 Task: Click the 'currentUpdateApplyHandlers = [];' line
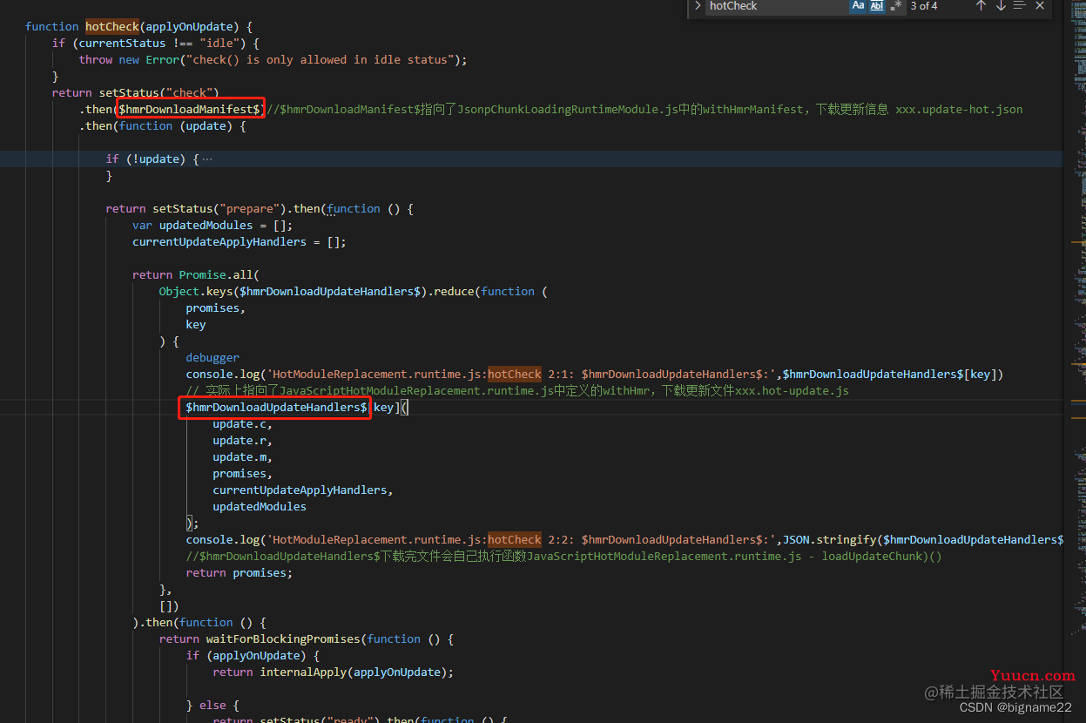coord(239,242)
